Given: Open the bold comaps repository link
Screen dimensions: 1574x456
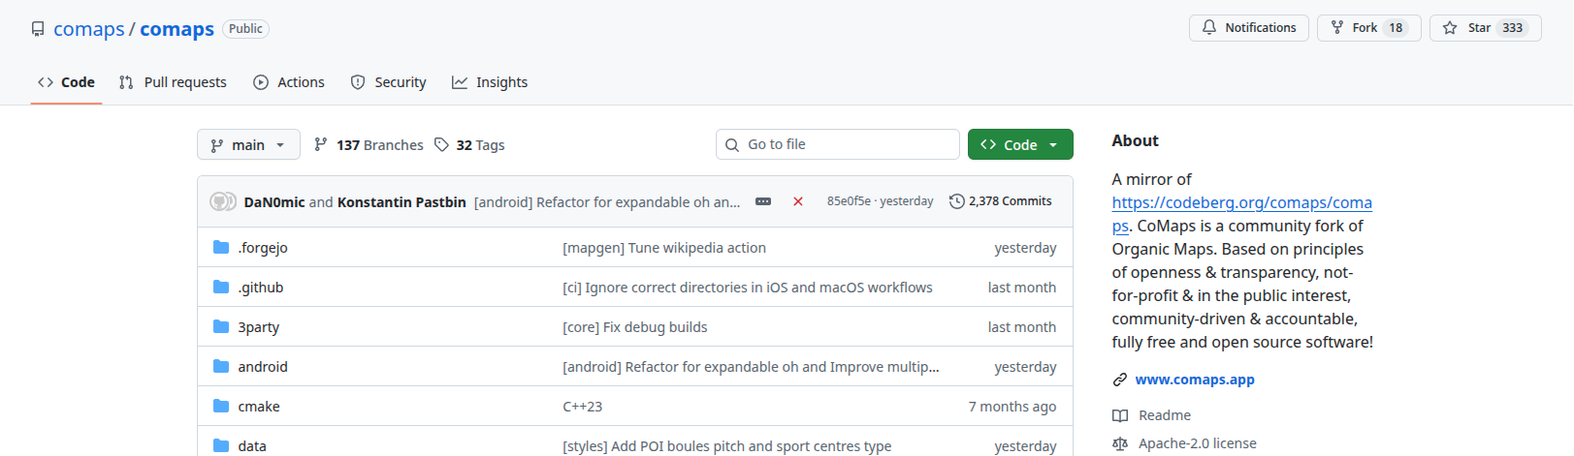Looking at the screenshot, I should coord(177,29).
